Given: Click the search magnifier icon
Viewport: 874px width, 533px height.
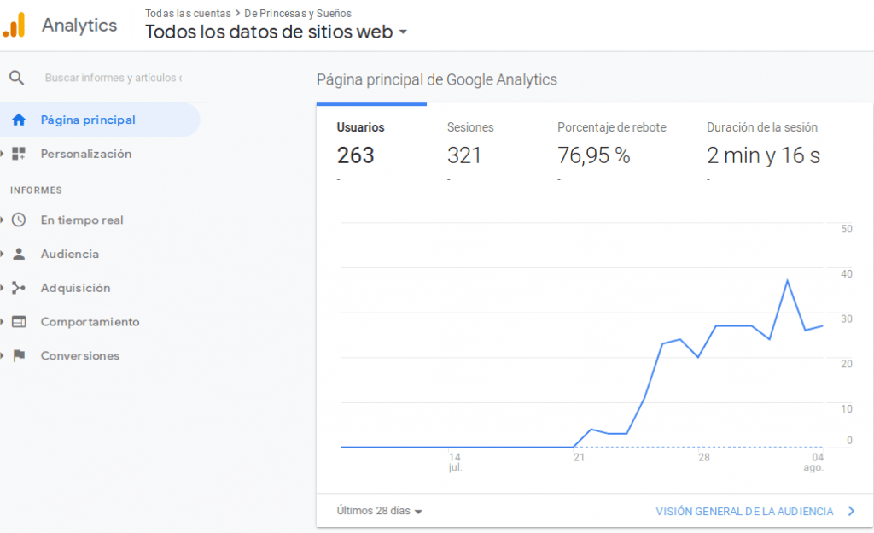Looking at the screenshot, I should tap(17, 78).
